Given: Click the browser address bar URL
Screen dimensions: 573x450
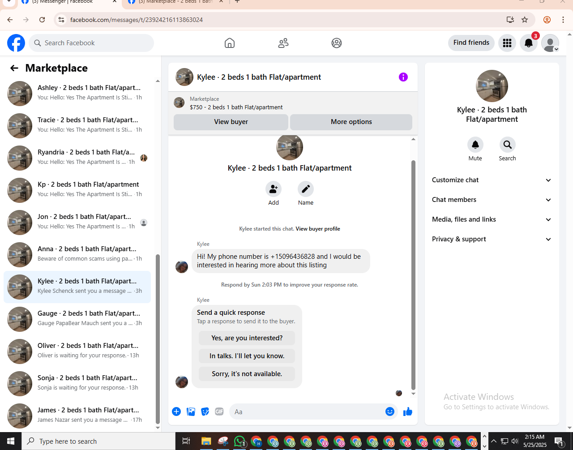Looking at the screenshot, I should (x=137, y=20).
